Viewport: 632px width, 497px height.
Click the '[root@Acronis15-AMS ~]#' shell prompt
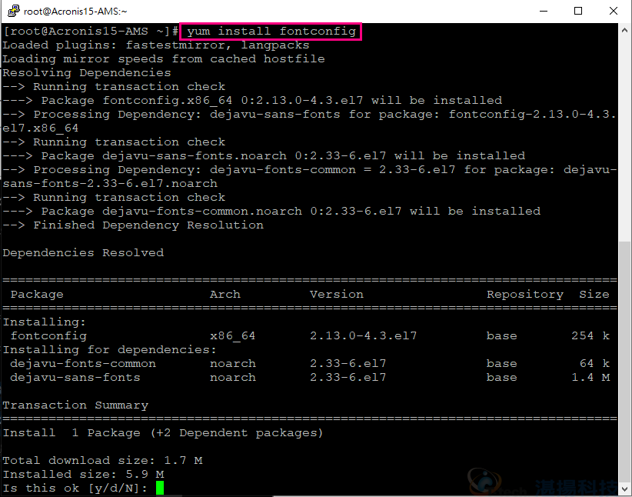point(91,31)
